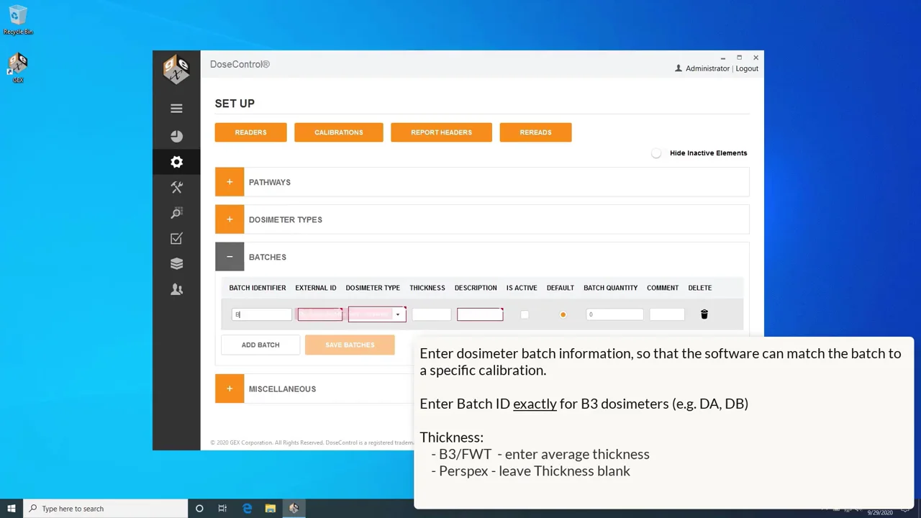Viewport: 921px width, 518px height.
Task: Open the Readers setup page
Action: click(x=250, y=132)
